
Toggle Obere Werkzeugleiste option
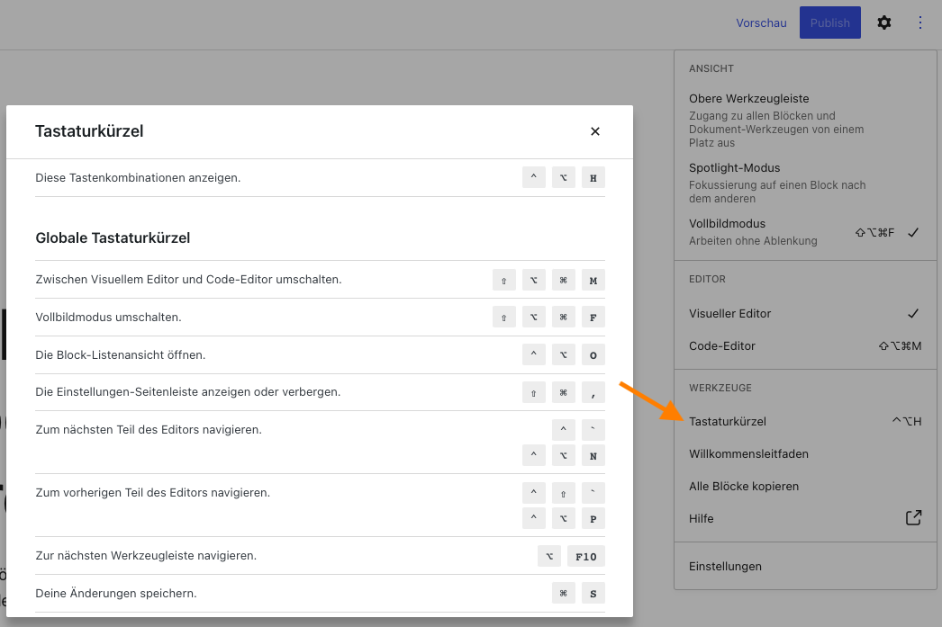coord(805,120)
